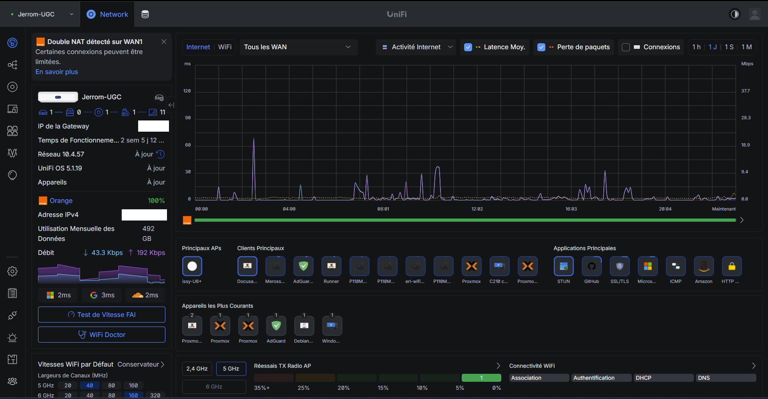Screen dimensions: 768x399
Task: Uncheck the Perte de paquets checkbox
Action: click(x=541, y=47)
